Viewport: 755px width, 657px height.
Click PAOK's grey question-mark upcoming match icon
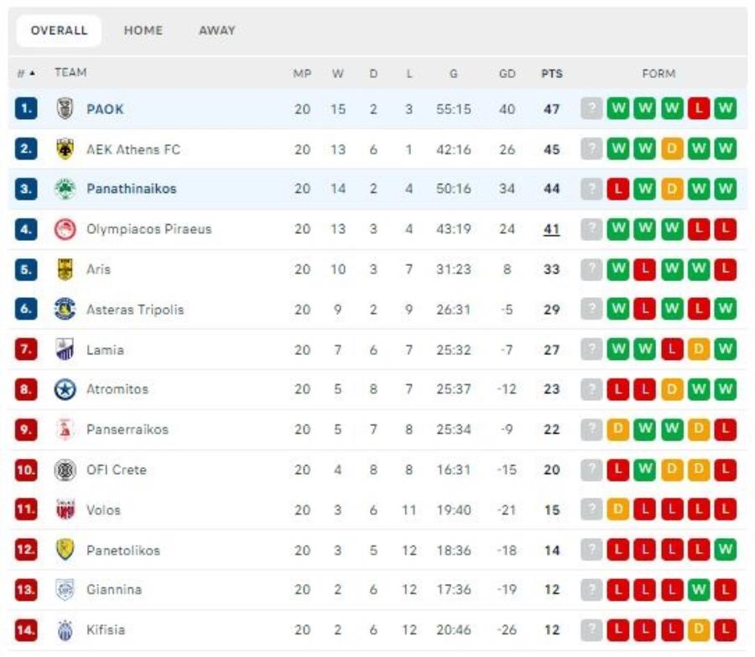pyautogui.click(x=591, y=108)
